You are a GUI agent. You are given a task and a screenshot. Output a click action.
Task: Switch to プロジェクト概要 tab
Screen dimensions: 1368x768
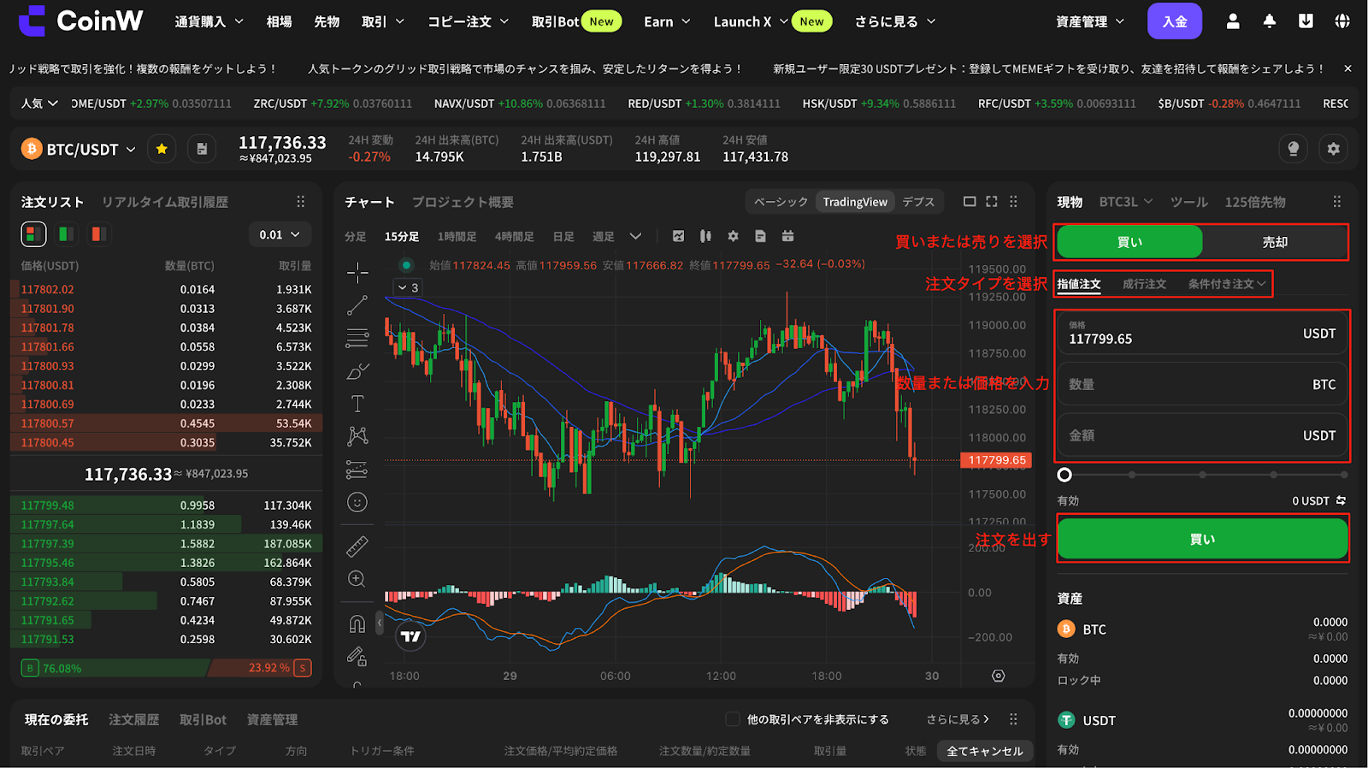point(463,202)
